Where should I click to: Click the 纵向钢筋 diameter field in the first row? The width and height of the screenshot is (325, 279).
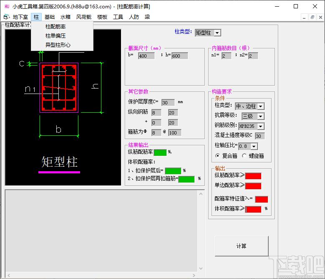(x=173, y=113)
